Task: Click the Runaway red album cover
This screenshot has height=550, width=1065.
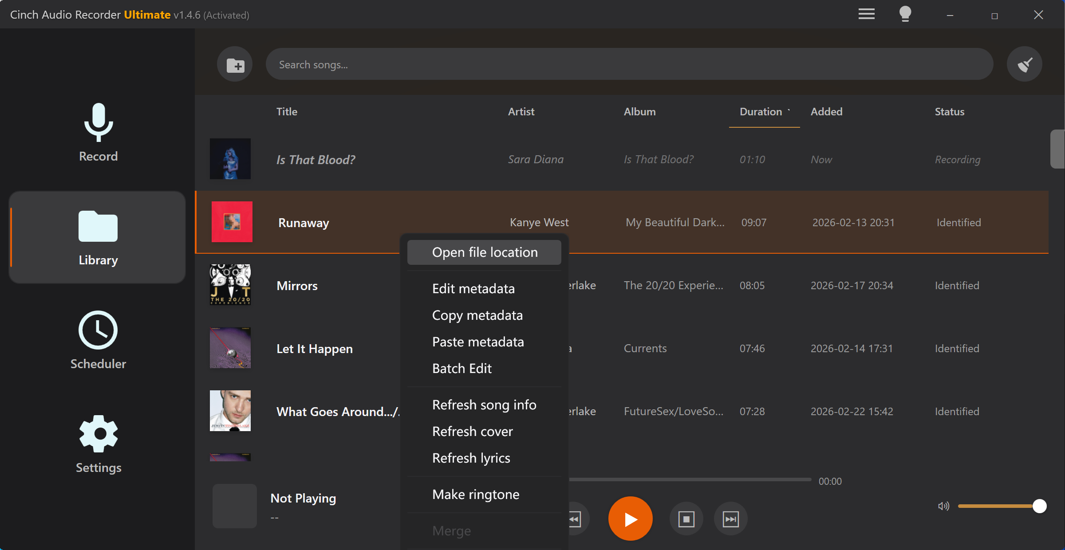Action: coord(232,222)
